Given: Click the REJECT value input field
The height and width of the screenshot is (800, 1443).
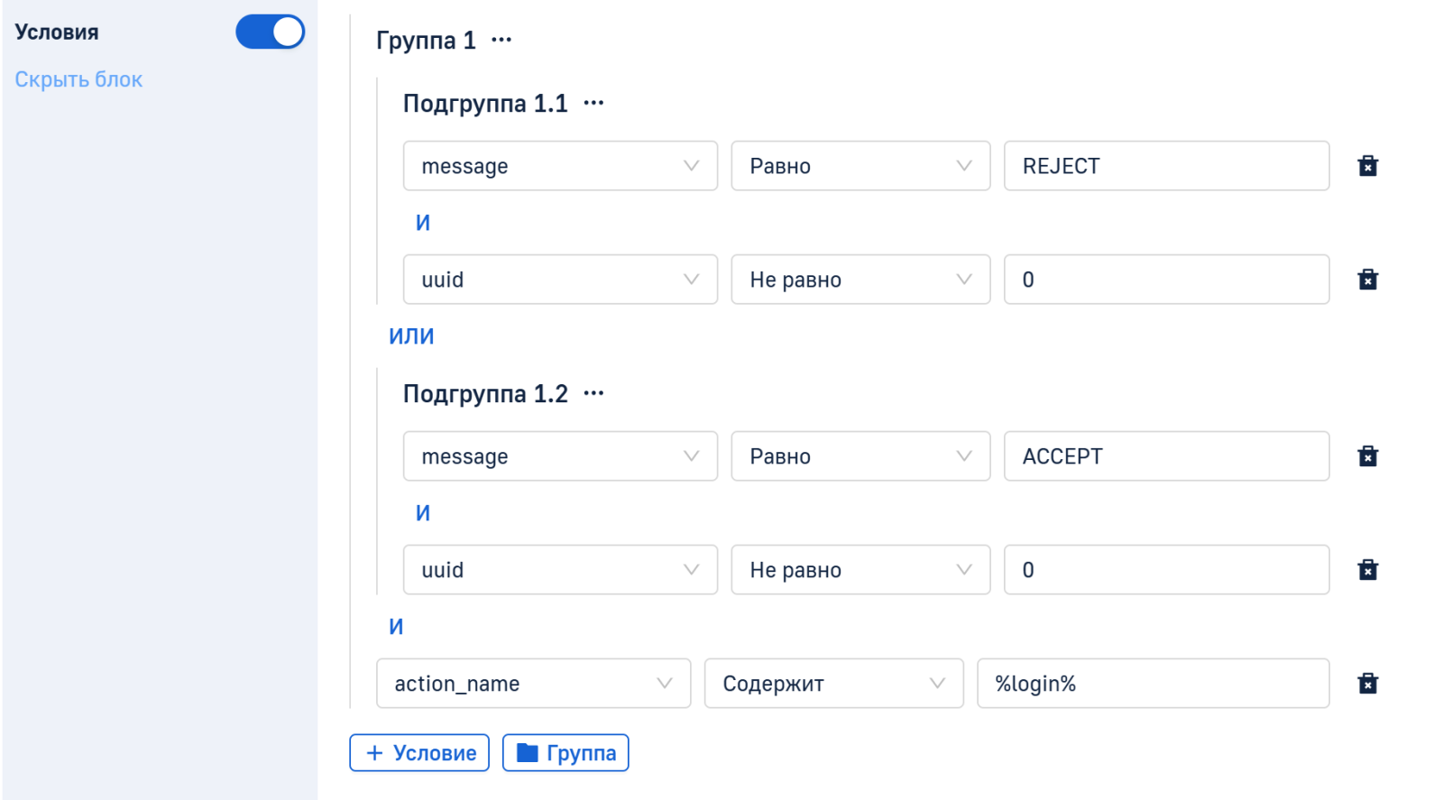Looking at the screenshot, I should 1166,166.
